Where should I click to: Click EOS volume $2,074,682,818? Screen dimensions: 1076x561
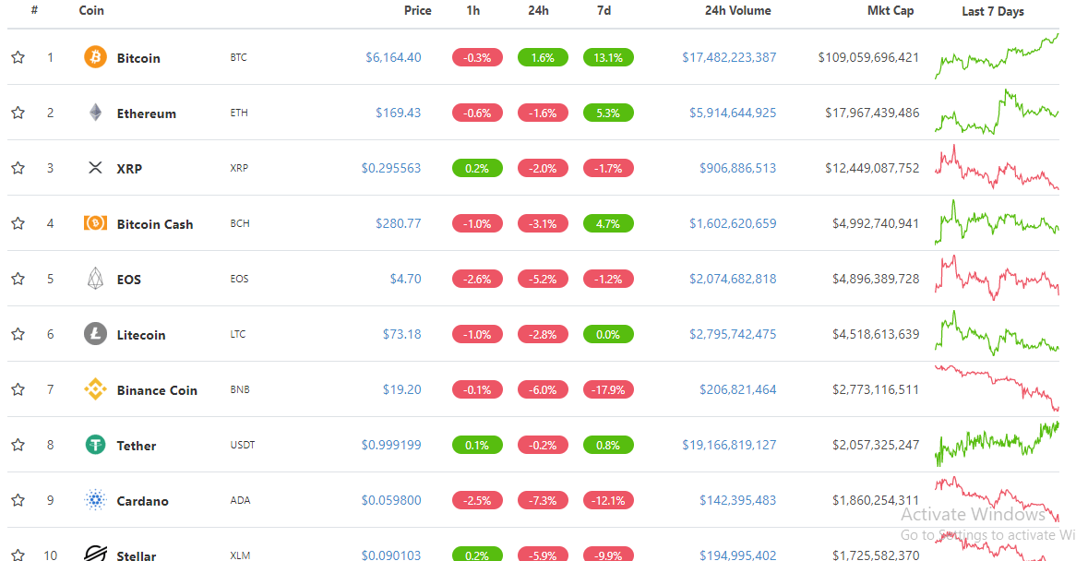click(x=733, y=280)
